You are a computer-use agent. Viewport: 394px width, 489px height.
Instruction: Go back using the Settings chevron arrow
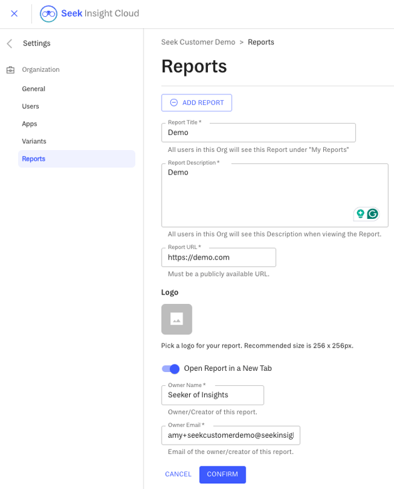pos(9,43)
